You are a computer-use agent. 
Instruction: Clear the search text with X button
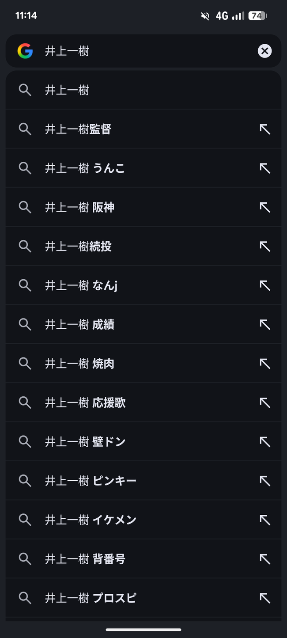(x=264, y=51)
